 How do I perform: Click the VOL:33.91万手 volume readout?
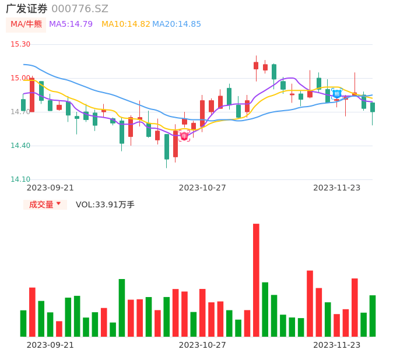point(105,204)
